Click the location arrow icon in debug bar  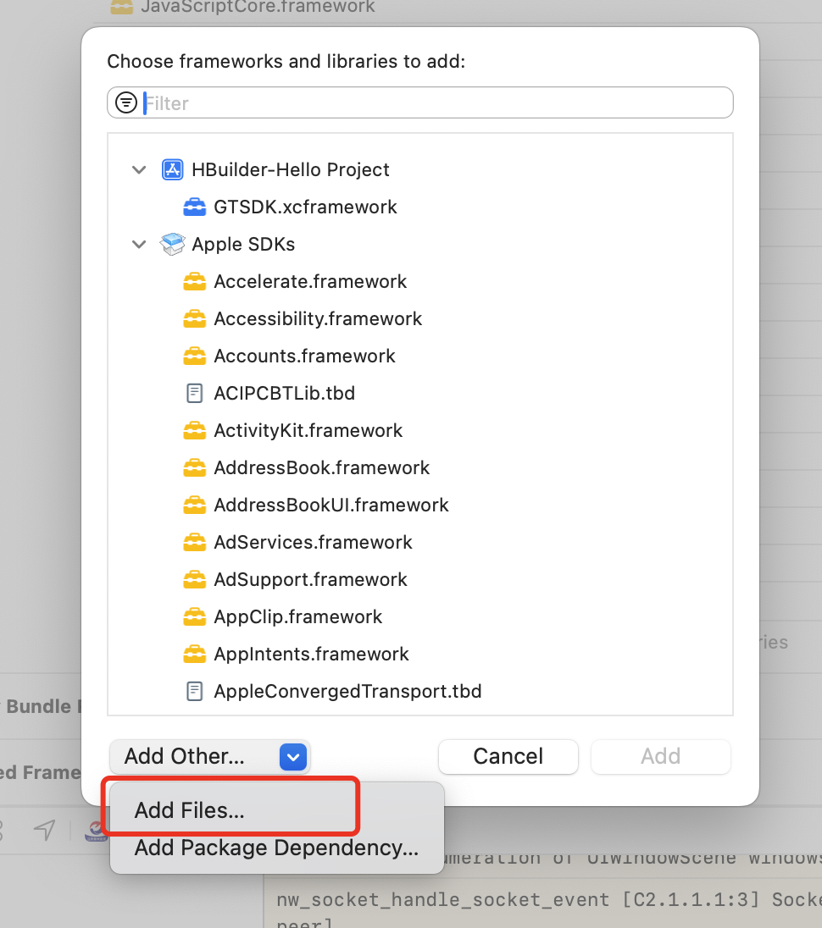[x=45, y=830]
